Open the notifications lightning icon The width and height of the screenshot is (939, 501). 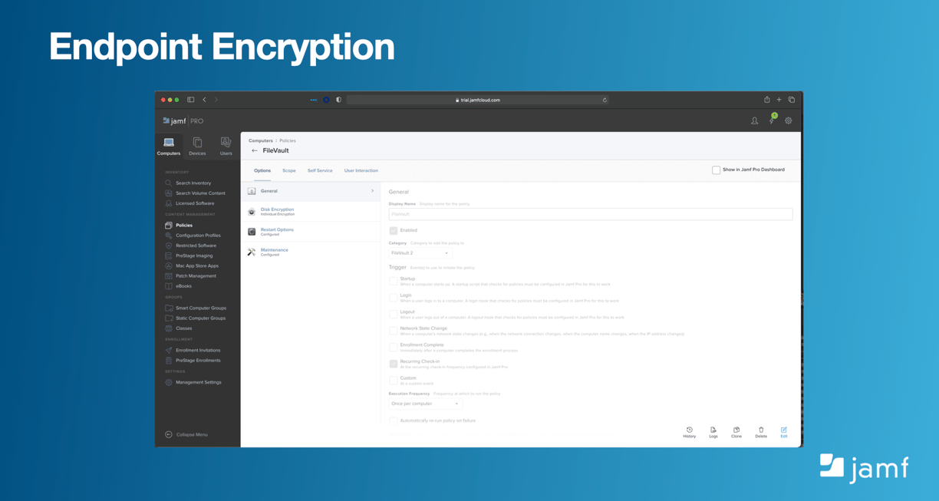773,120
